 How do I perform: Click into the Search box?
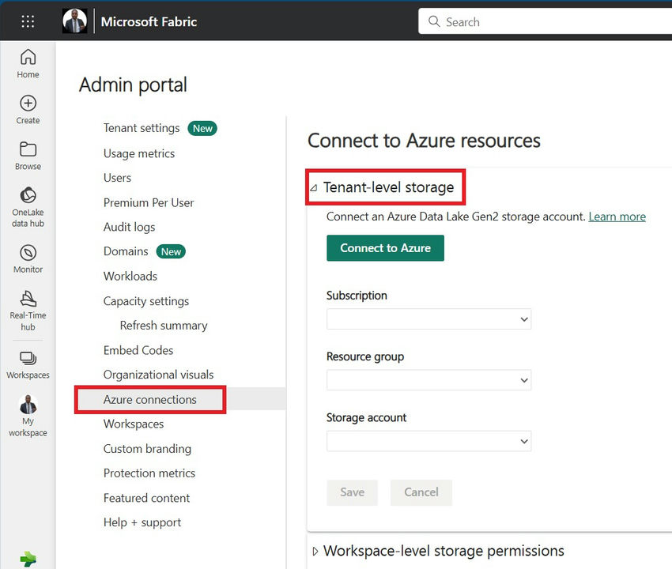[546, 22]
